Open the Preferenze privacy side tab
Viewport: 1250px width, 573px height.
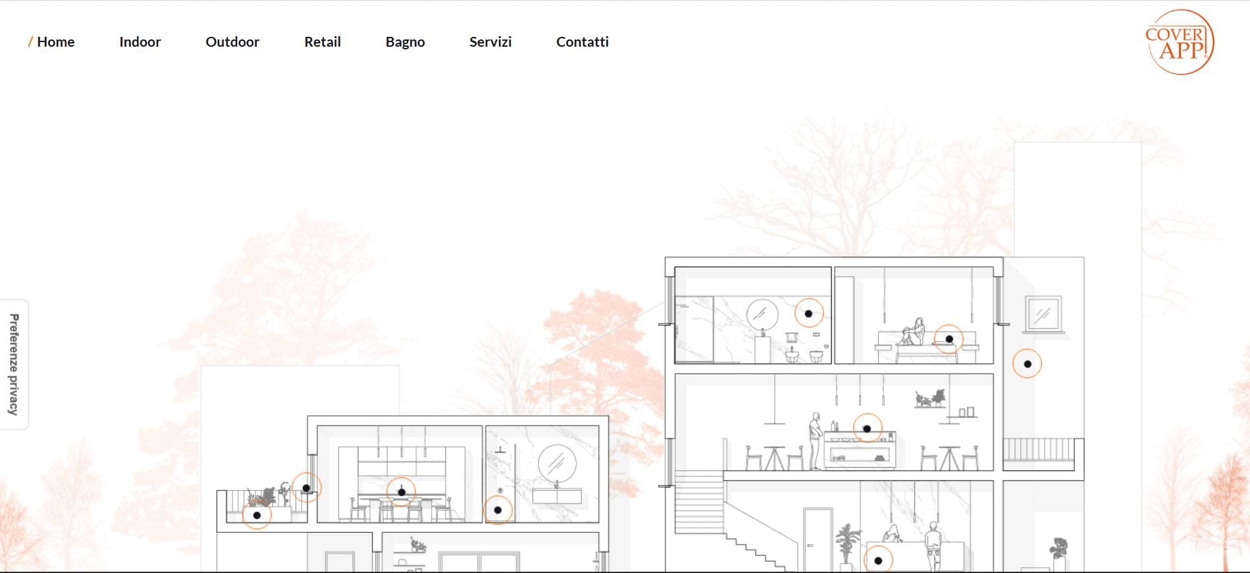point(14,364)
